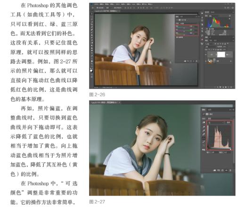The image size is (245, 207).
Task: Click the yellow-blue slider handle in Color Balance
Action: tap(184, 35)
